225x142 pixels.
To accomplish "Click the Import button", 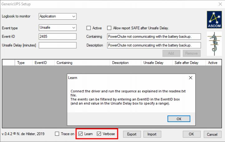I will coord(152,134).
